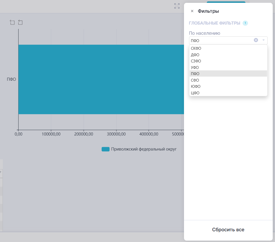
Task: Select СКФО from the dropdown list
Action: coord(196,48)
